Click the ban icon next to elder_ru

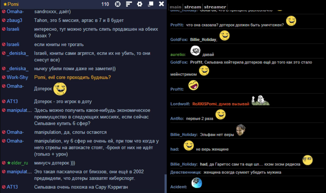(x=4, y=163)
